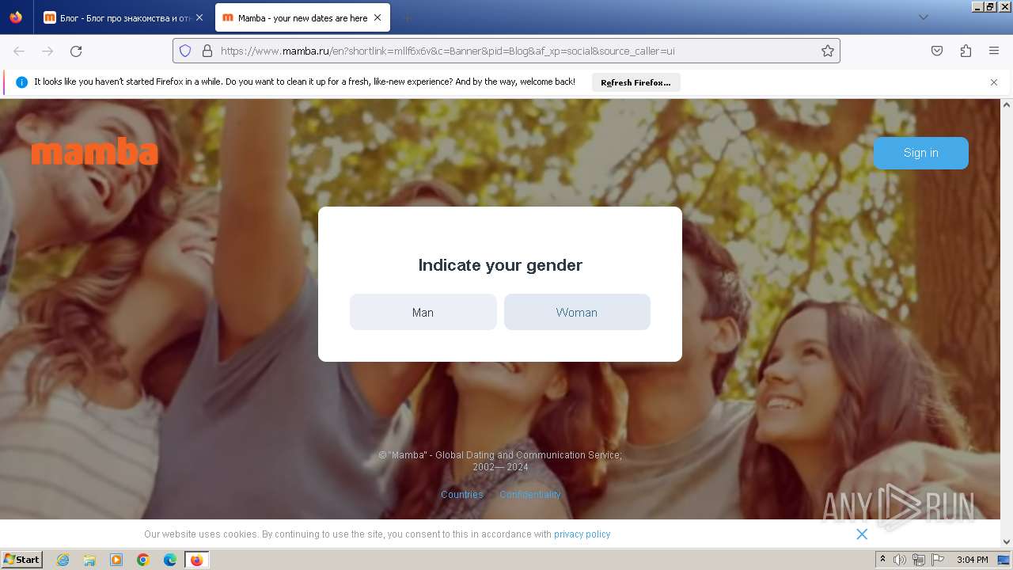The height and width of the screenshot is (570, 1013).
Task: Select the Firefox taskbar button
Action: (x=196, y=560)
